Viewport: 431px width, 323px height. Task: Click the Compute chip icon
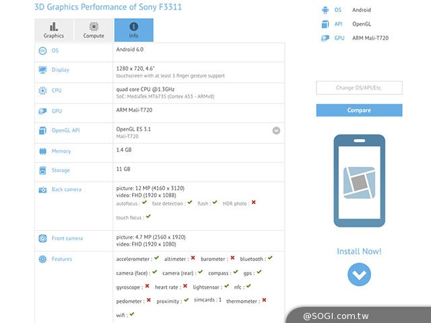[94, 27]
